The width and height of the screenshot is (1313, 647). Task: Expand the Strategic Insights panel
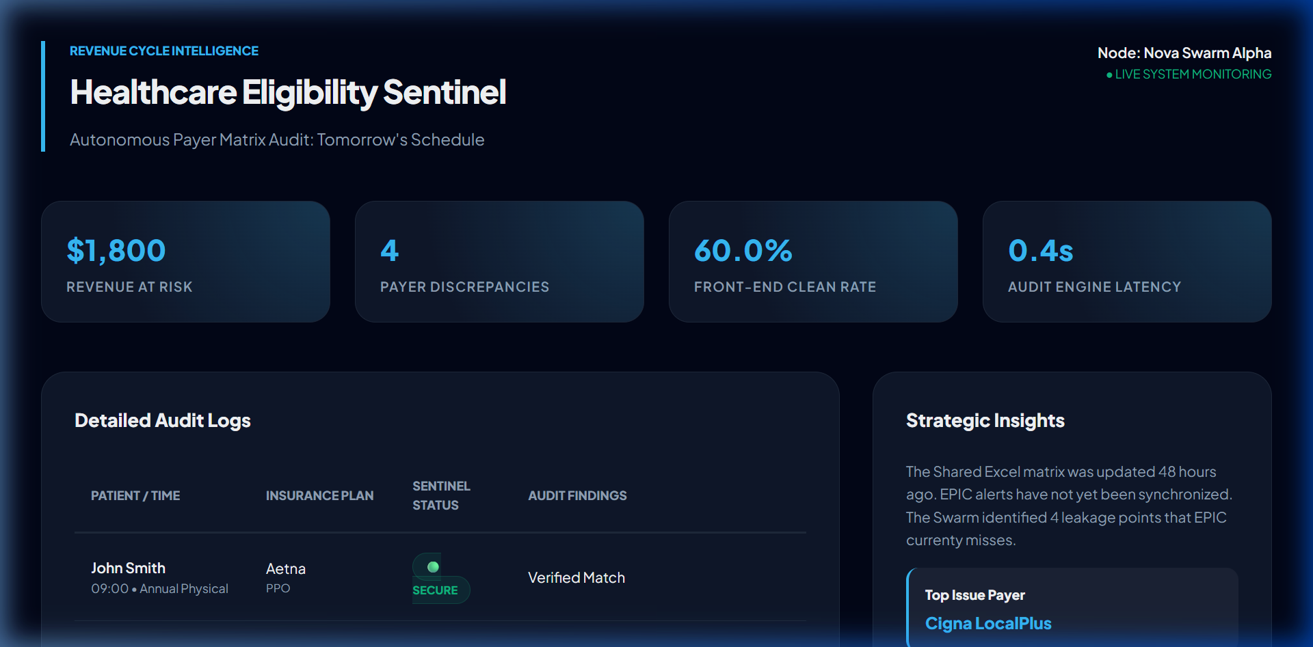(985, 420)
